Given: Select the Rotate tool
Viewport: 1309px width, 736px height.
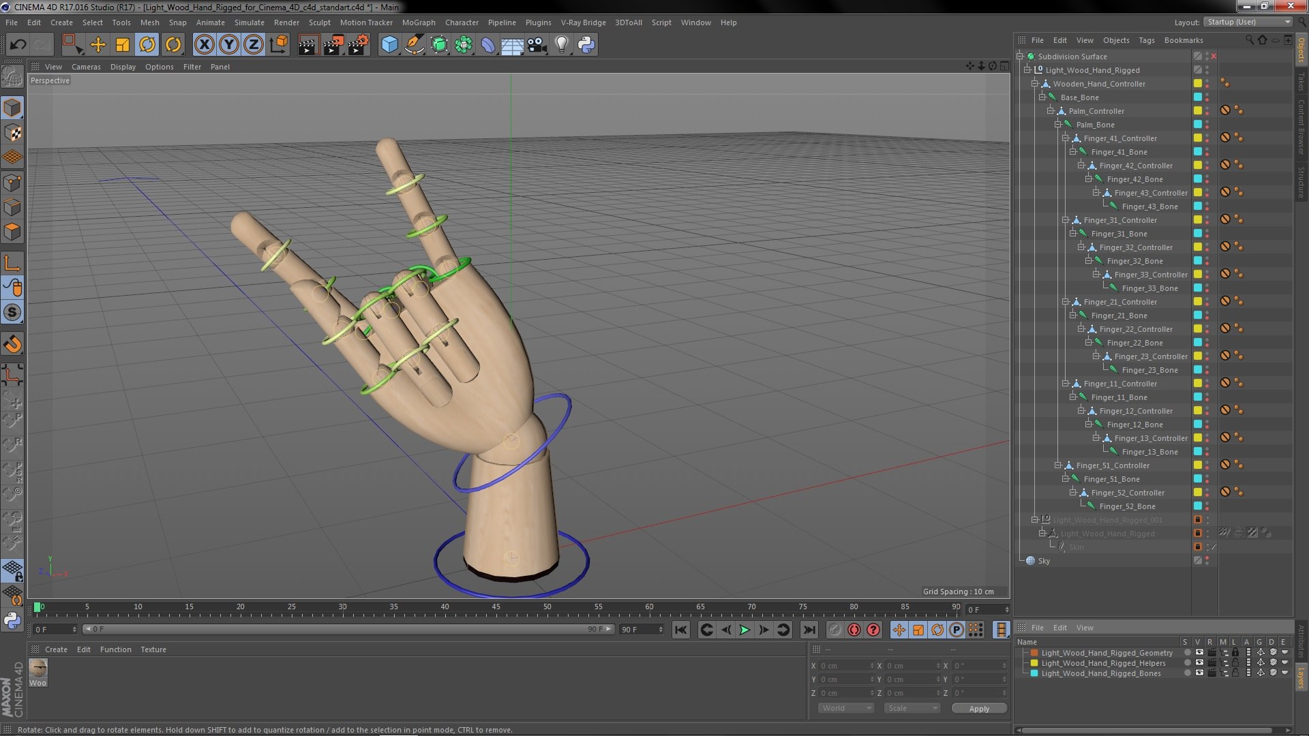Looking at the screenshot, I should coord(147,45).
